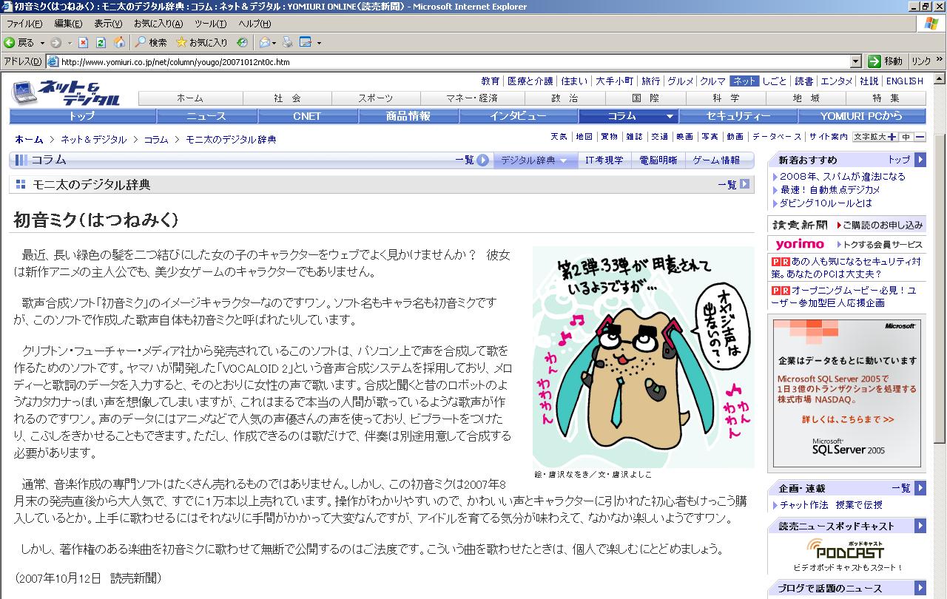Open the お気に入り(A) menu
This screenshot has width=947, height=599.
(158, 24)
